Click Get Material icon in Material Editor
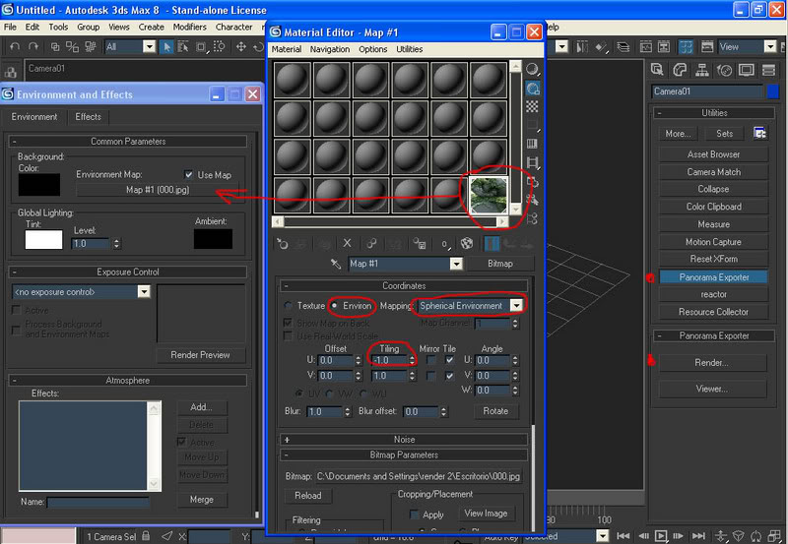Image resolution: width=788 pixels, height=544 pixels. [283, 244]
